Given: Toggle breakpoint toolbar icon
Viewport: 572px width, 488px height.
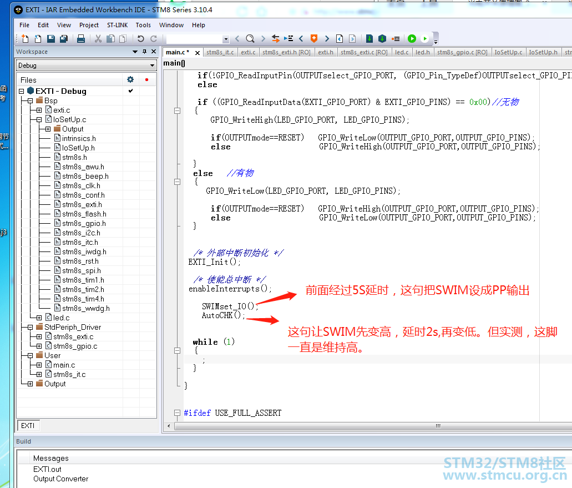Looking at the screenshot, I should (396, 38).
